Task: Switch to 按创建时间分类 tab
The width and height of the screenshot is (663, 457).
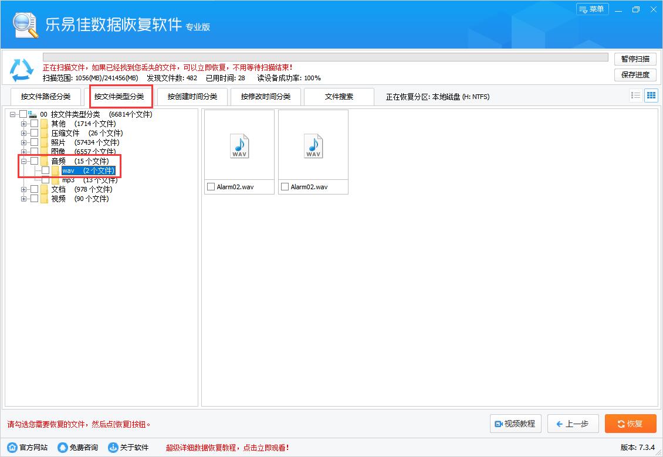Action: [193, 97]
